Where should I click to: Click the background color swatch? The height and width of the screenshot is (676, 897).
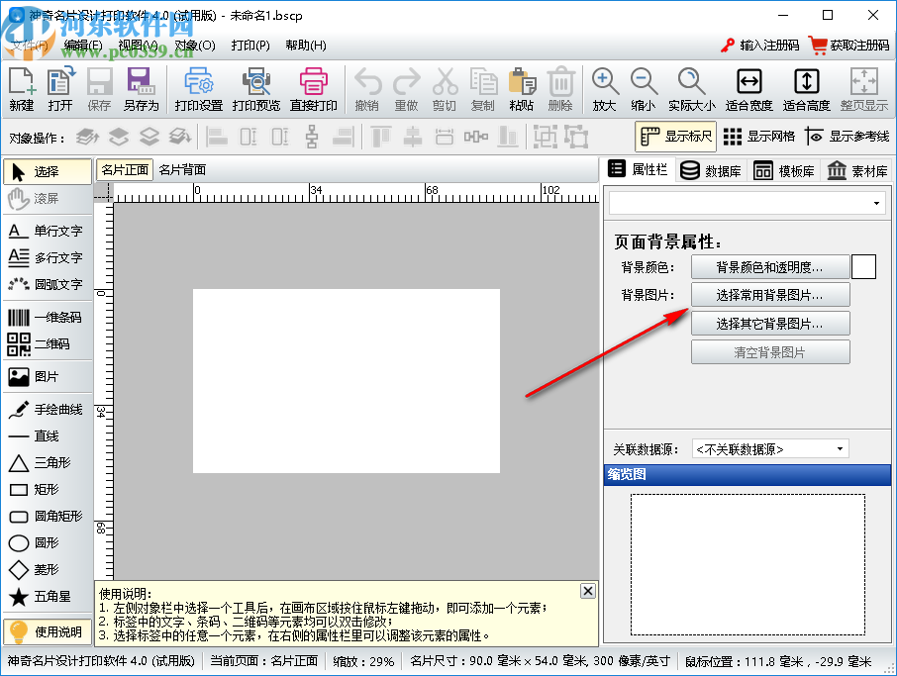point(863,267)
